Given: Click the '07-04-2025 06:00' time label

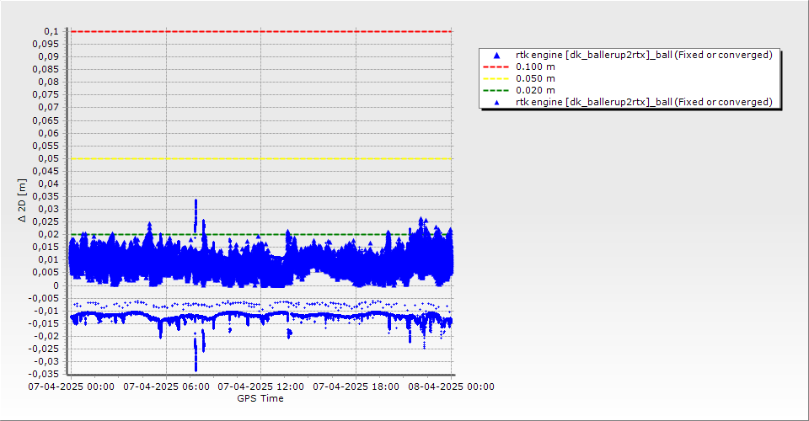Looking at the screenshot, I should pyautogui.click(x=166, y=386).
